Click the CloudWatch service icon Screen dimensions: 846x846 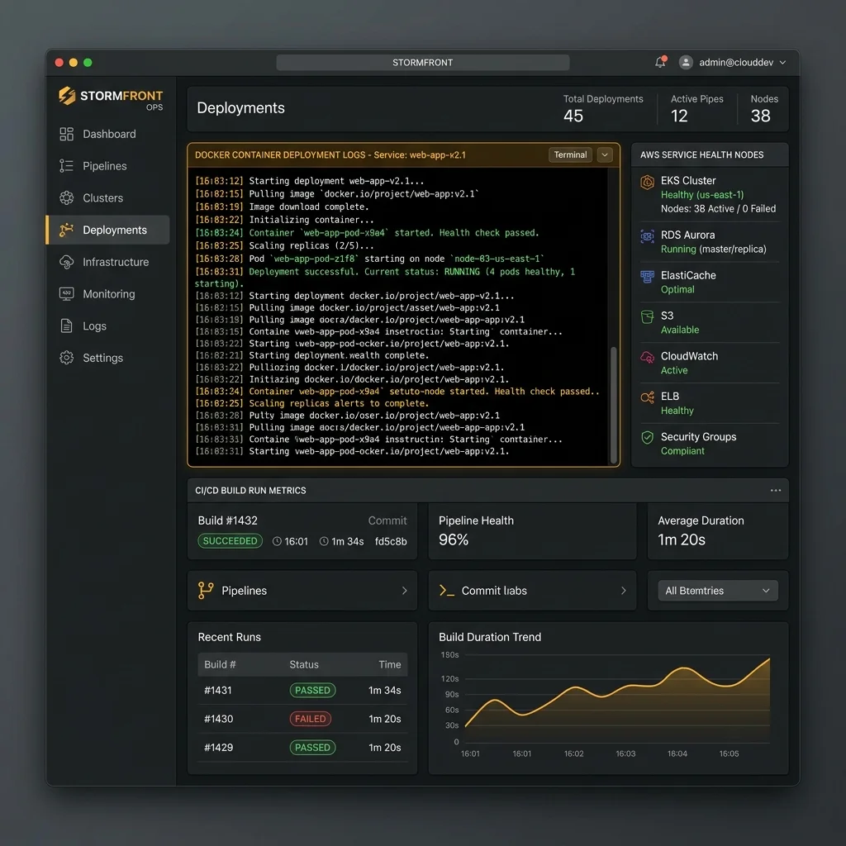pos(648,357)
